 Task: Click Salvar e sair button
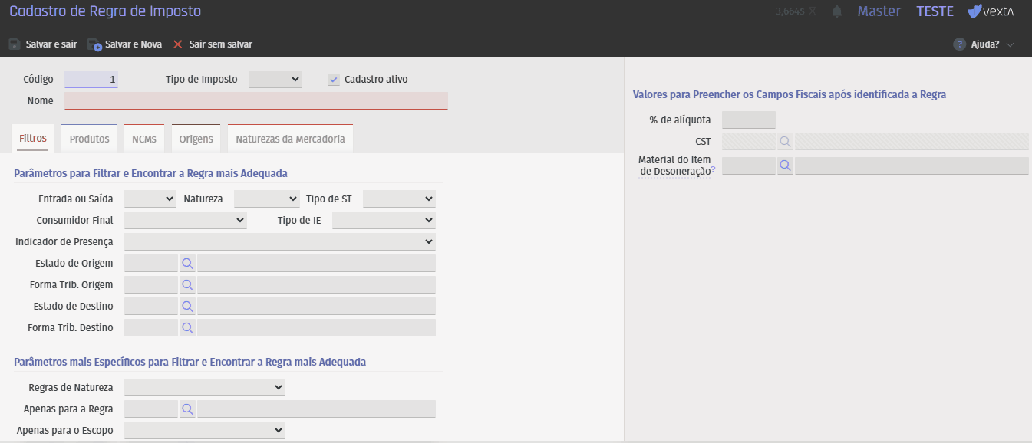point(43,44)
